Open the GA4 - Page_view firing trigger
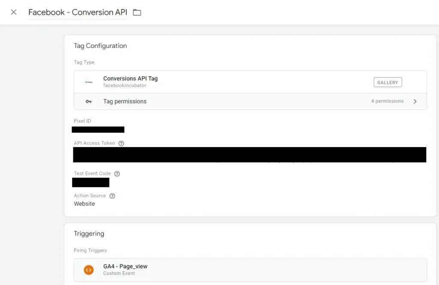This screenshot has width=439, height=285. 125,267
